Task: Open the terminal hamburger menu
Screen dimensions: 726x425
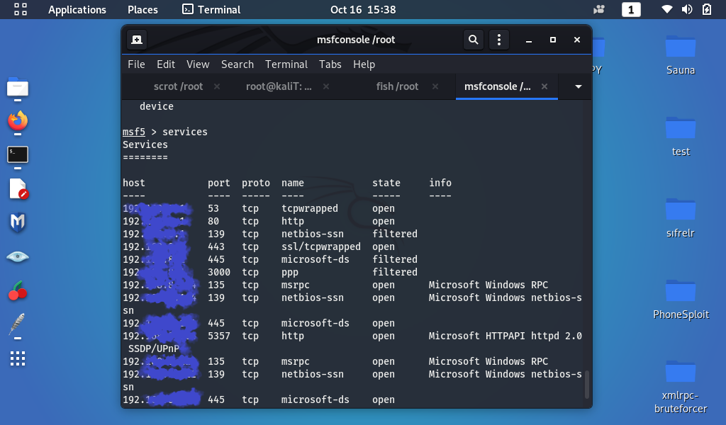Action: click(499, 40)
